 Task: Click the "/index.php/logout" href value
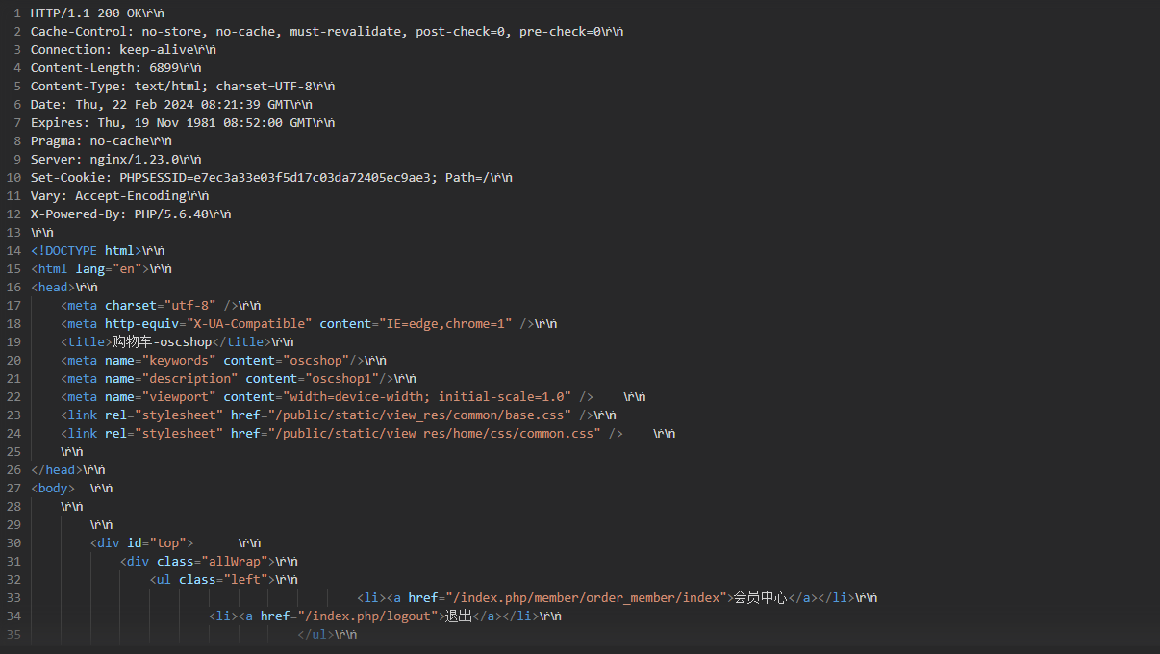pyautogui.click(x=367, y=616)
